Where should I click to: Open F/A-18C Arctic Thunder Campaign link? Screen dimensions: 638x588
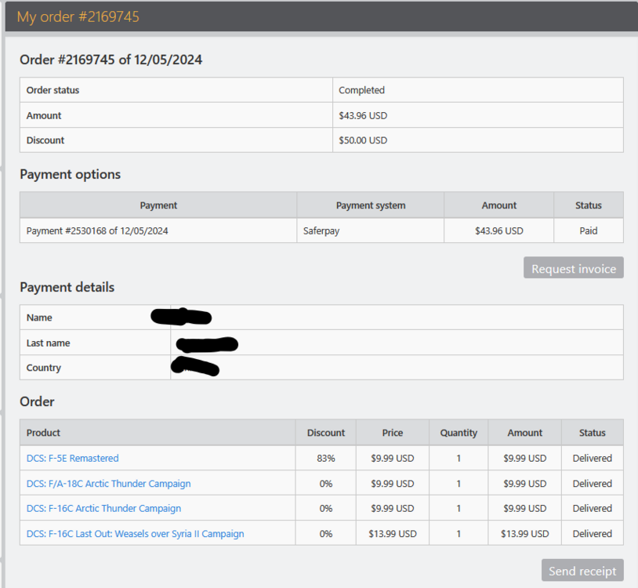(108, 484)
